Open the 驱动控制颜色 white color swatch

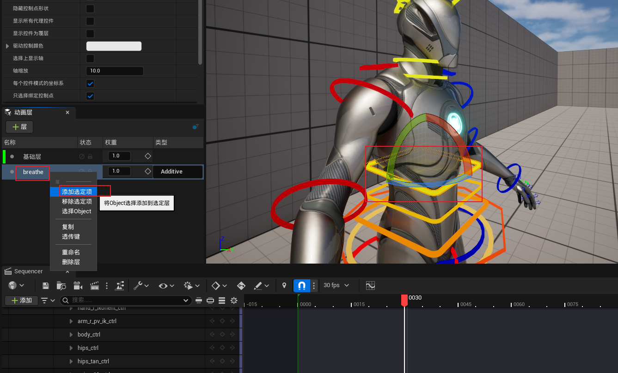coord(114,46)
